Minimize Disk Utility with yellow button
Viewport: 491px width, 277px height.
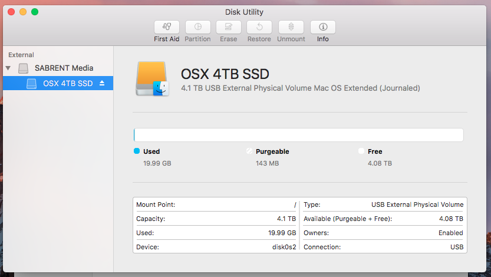click(x=23, y=12)
